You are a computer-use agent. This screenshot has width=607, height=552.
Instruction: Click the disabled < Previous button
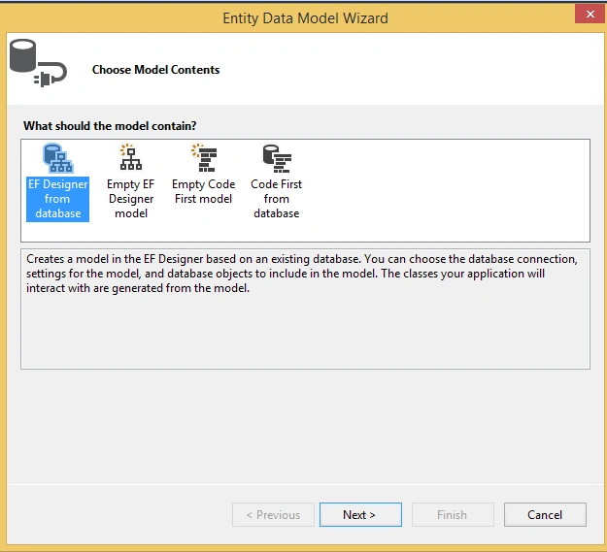tap(273, 514)
